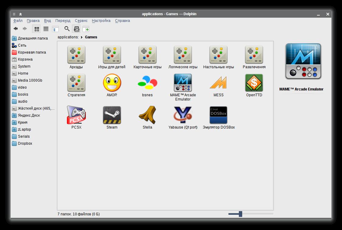Open the Файл menu
This screenshot has width=342, height=230.
click(x=18, y=20)
